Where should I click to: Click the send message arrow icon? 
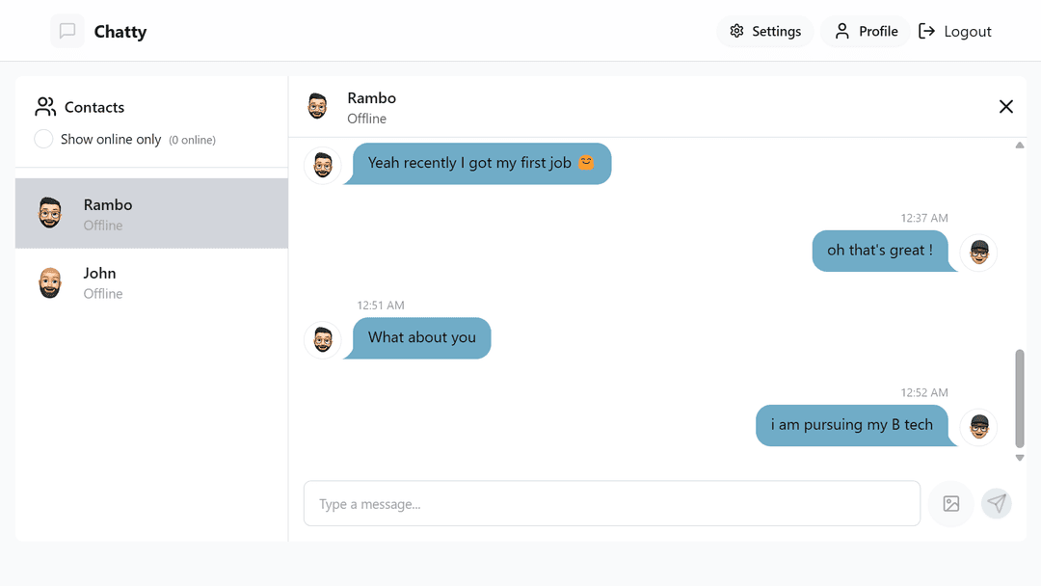pos(997,503)
